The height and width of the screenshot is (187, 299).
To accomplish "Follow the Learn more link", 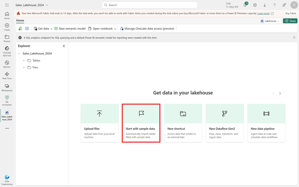I will (x=263, y=13).
